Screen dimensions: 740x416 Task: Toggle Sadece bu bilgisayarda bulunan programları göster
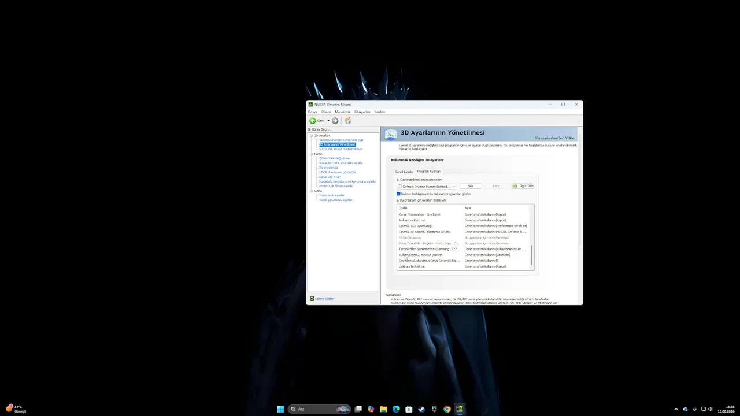click(x=398, y=194)
